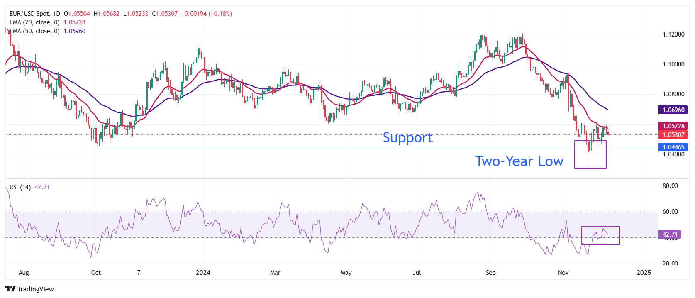Click the TradingView logo icon
695x298 pixels.
pos(10,289)
